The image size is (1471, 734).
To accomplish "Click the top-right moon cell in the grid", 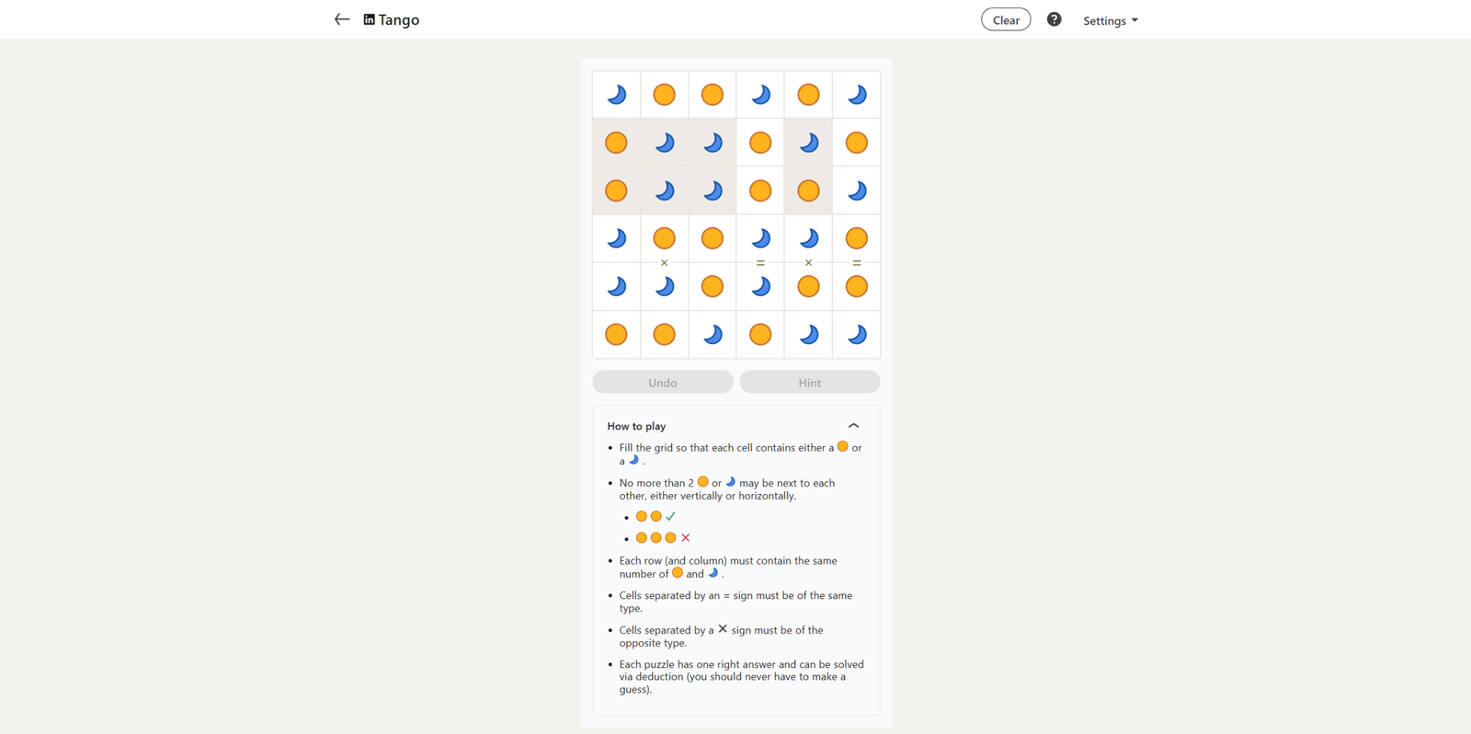I will (856, 95).
